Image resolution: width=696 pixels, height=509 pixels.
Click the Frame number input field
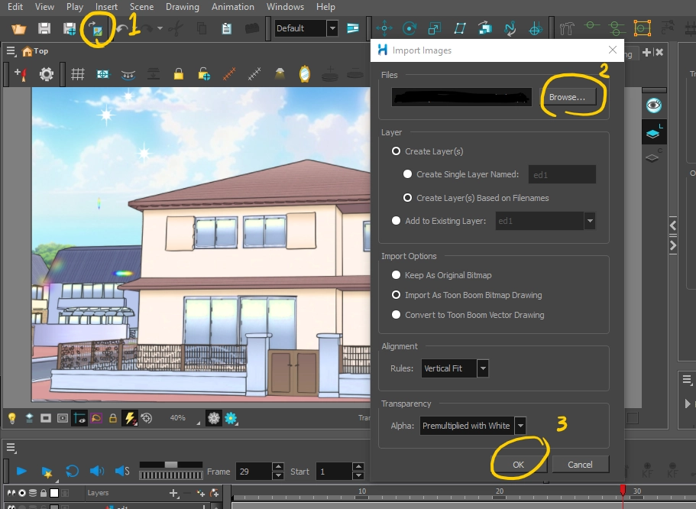point(254,472)
